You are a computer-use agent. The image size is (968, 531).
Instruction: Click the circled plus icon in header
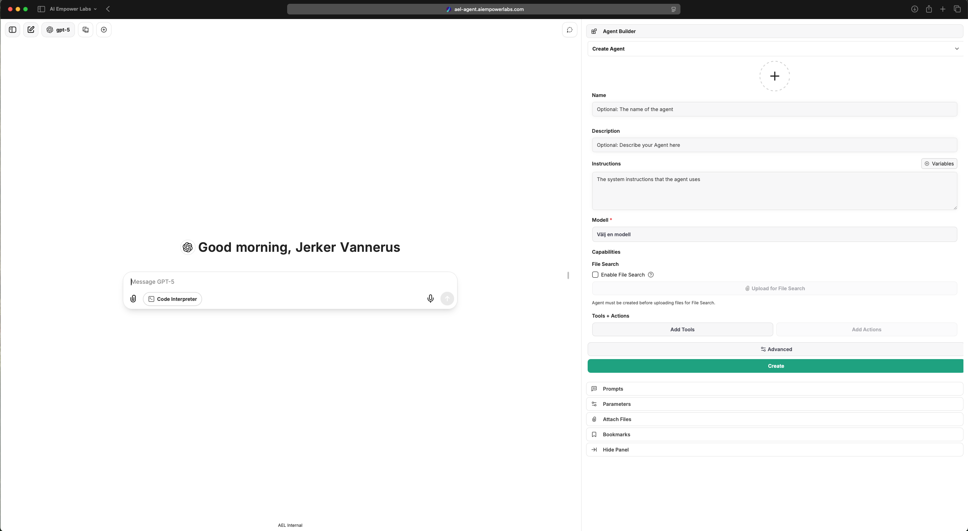pos(104,30)
